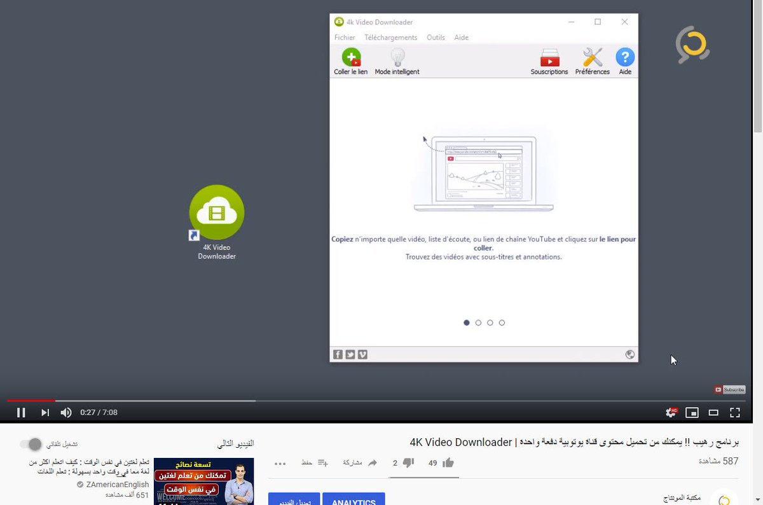This screenshot has height=505, width=763.
Task: Enter fullscreen mode
Action: click(x=735, y=412)
